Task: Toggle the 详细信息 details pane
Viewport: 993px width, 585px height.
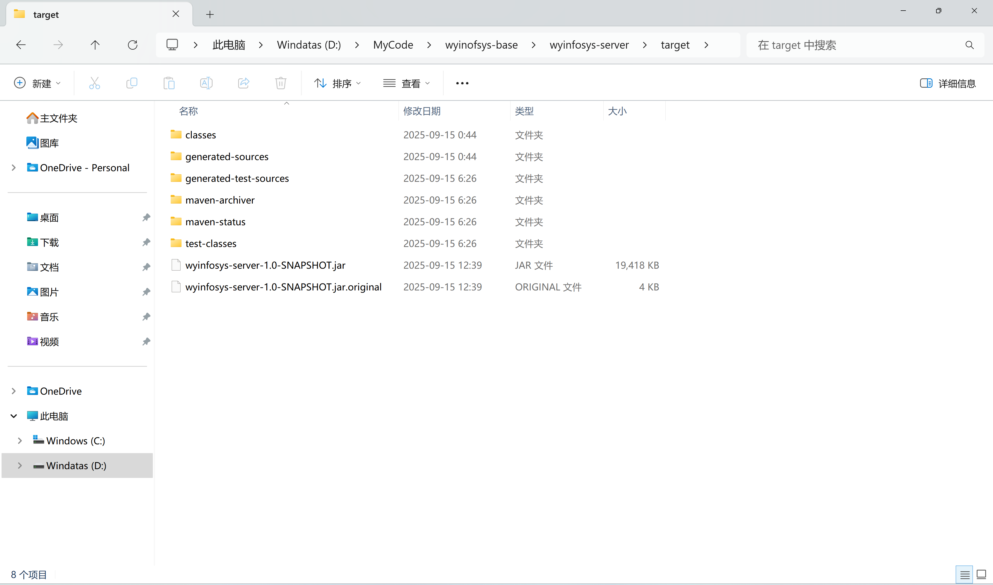Action: [948, 83]
